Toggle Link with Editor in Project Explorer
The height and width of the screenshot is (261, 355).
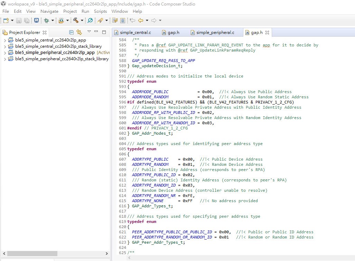(x=79, y=32)
